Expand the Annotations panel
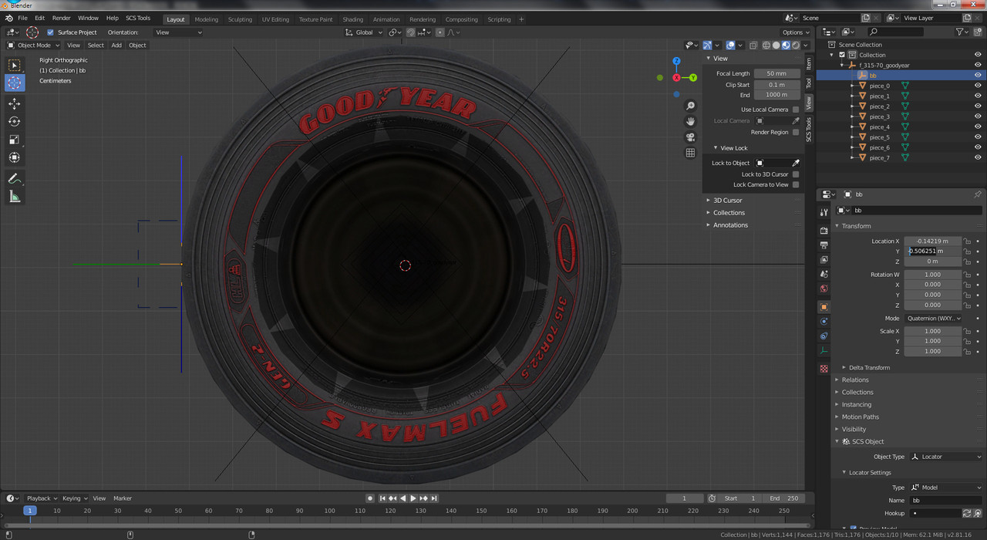The height and width of the screenshot is (540, 987). pos(730,225)
